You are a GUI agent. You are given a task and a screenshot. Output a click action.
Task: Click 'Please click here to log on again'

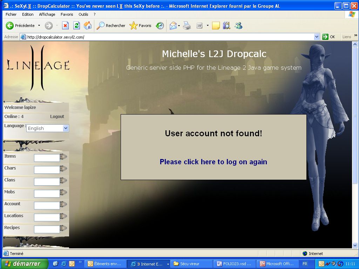click(214, 162)
